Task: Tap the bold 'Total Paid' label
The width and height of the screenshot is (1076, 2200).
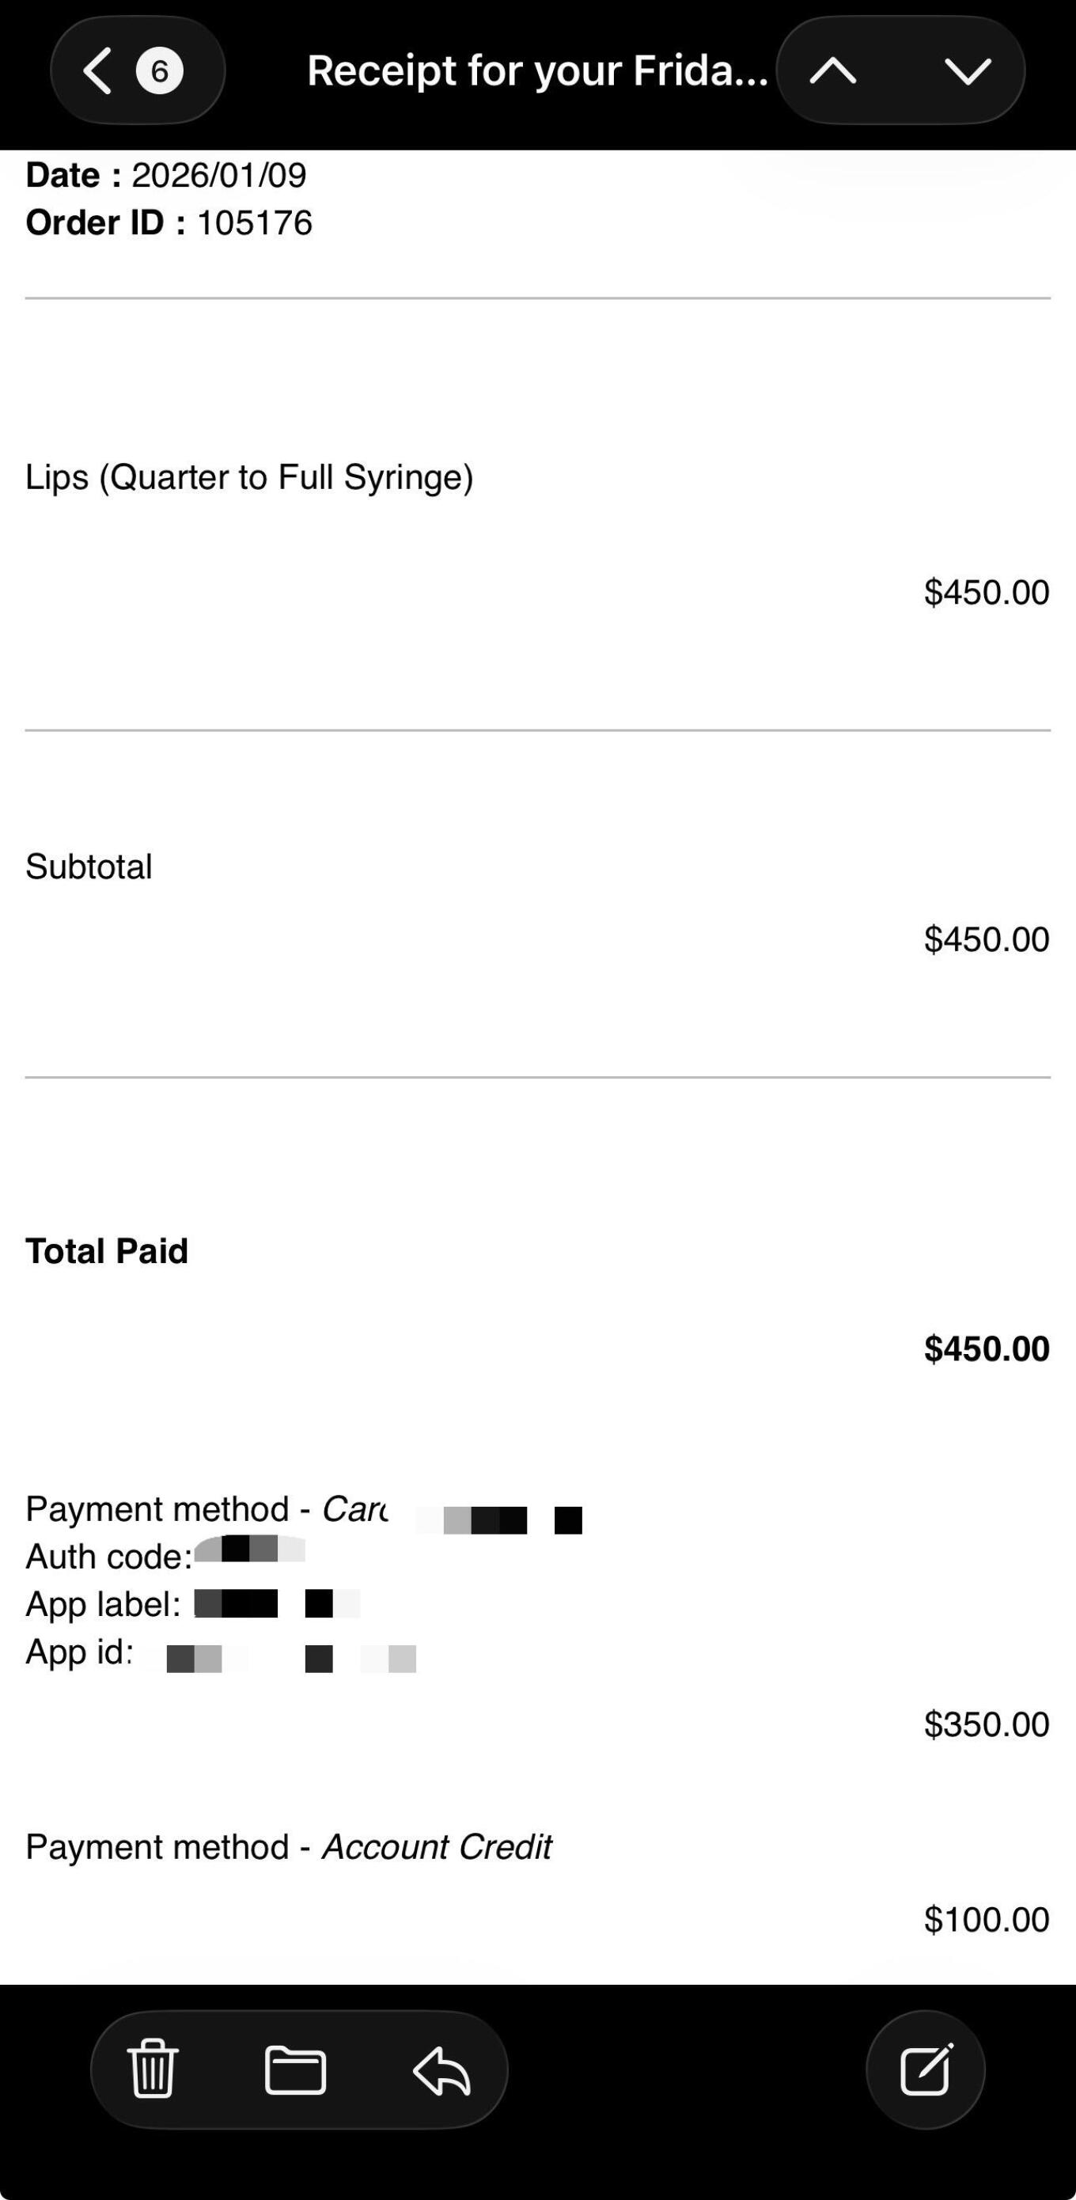Action: click(x=107, y=1251)
